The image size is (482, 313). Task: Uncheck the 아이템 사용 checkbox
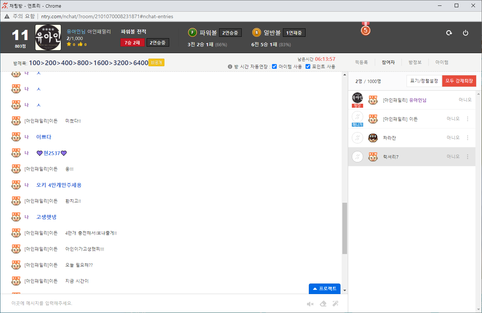(275, 67)
